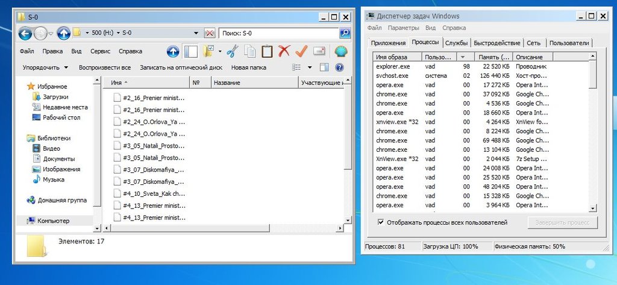The image size is (617, 285).
Task: Click the scissors Cut icon
Action: click(233, 52)
